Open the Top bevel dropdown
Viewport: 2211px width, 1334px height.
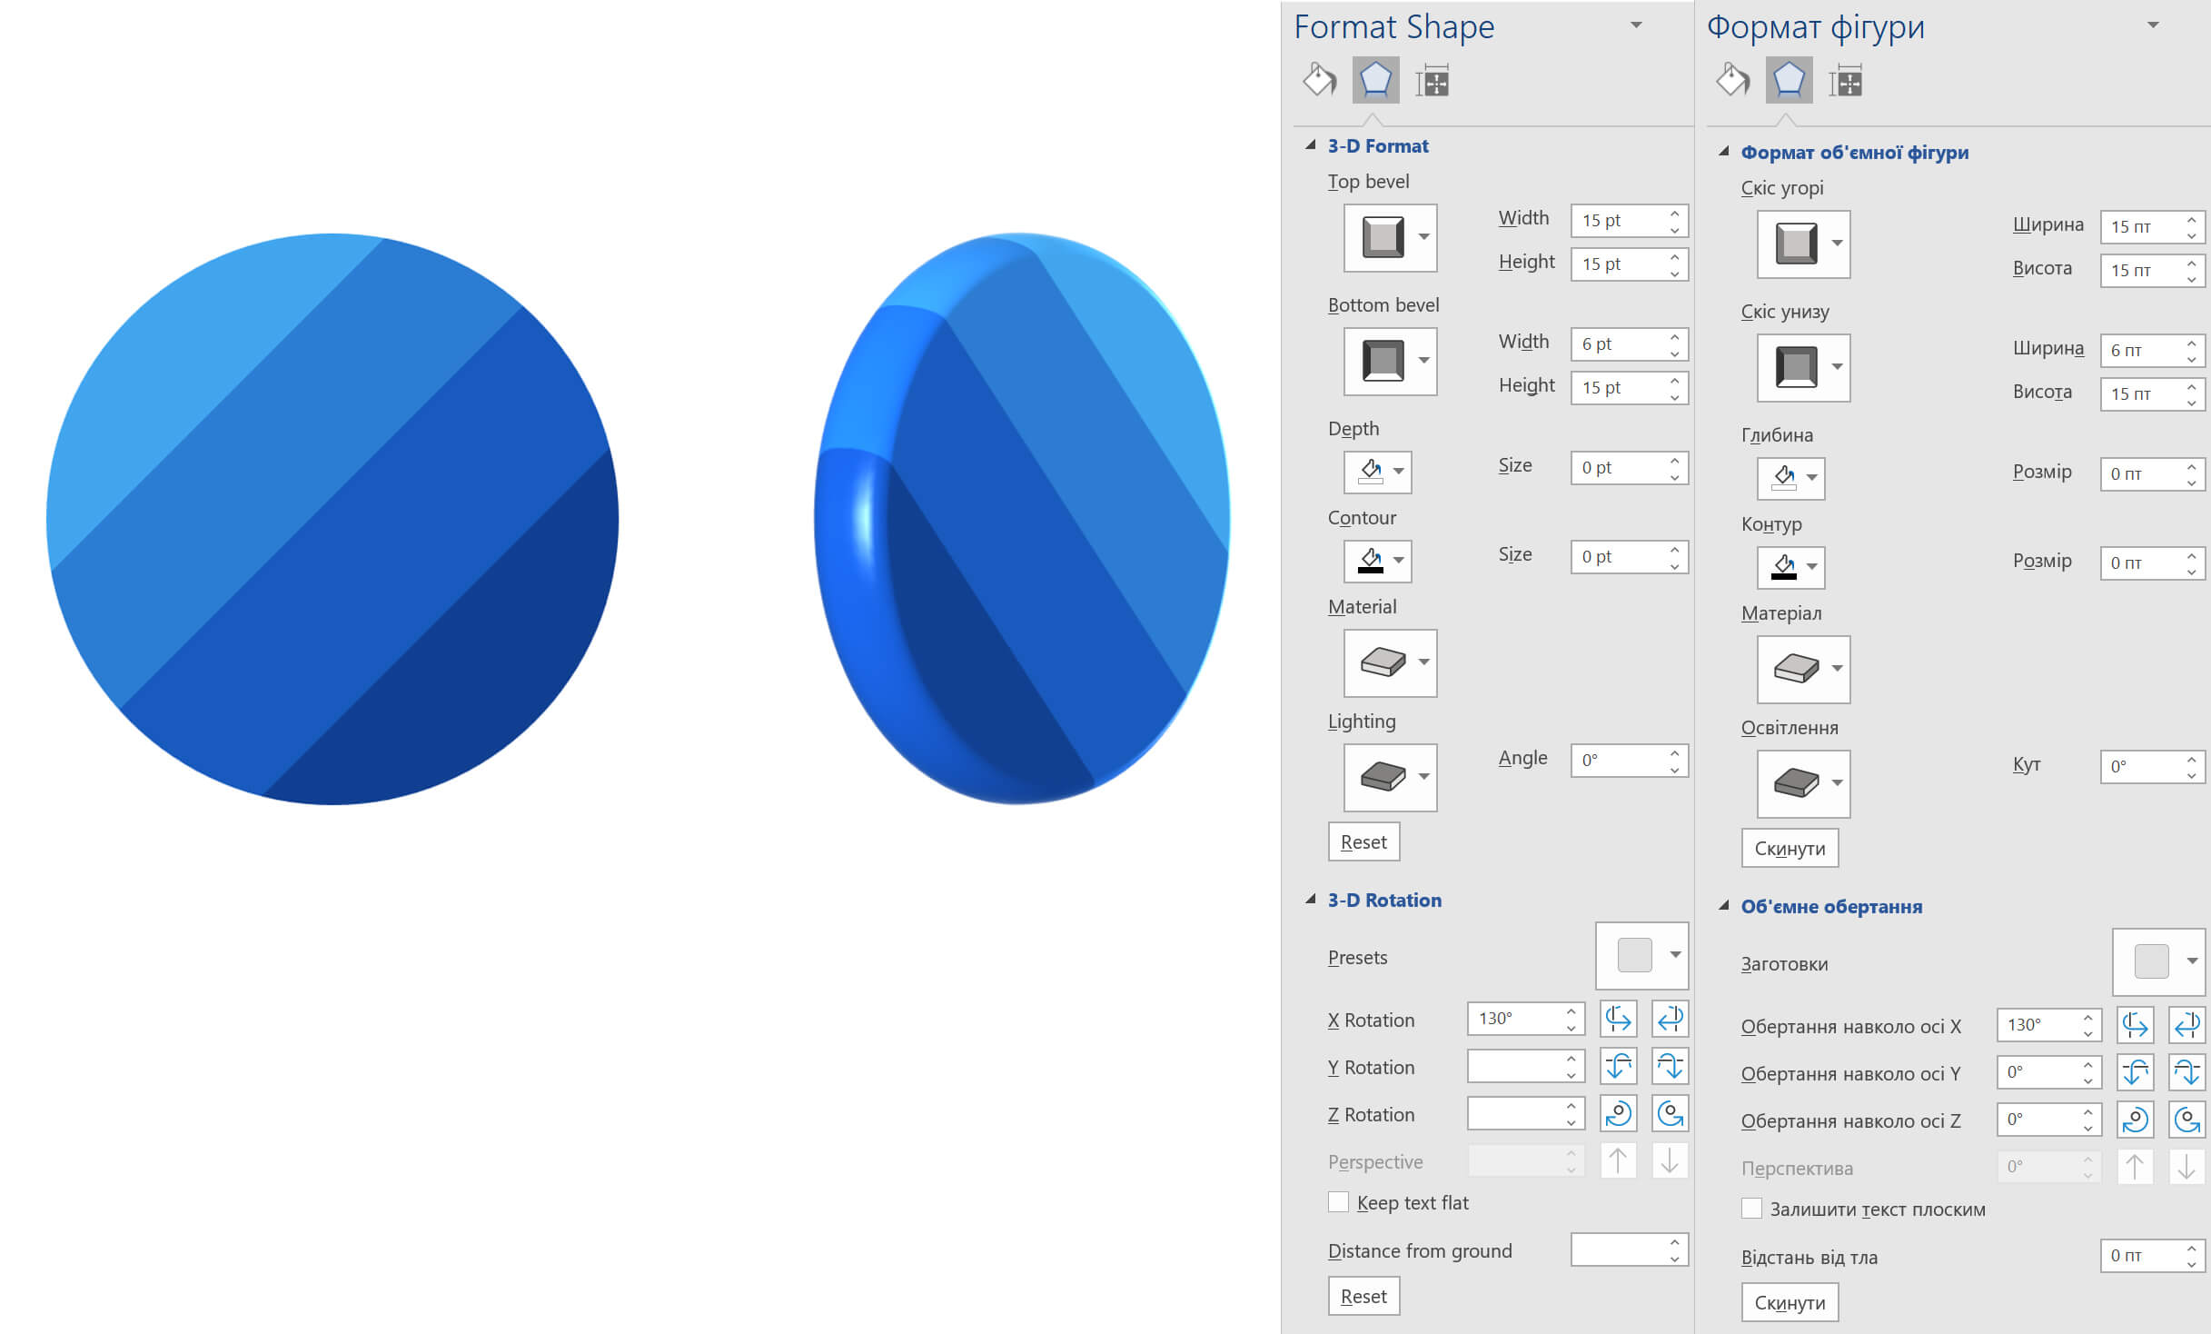[x=1423, y=238]
